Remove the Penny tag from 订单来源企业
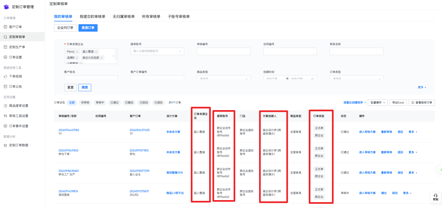Image resolution: width=442 pixels, height=208 pixels. tap(77, 52)
